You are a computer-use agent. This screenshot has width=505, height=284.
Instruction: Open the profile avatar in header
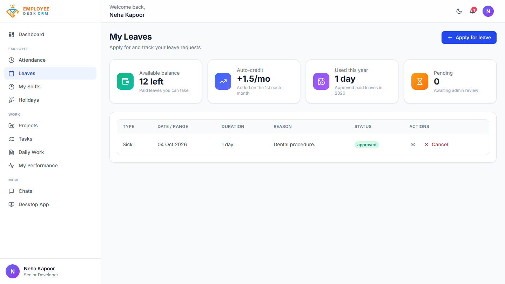(488, 11)
